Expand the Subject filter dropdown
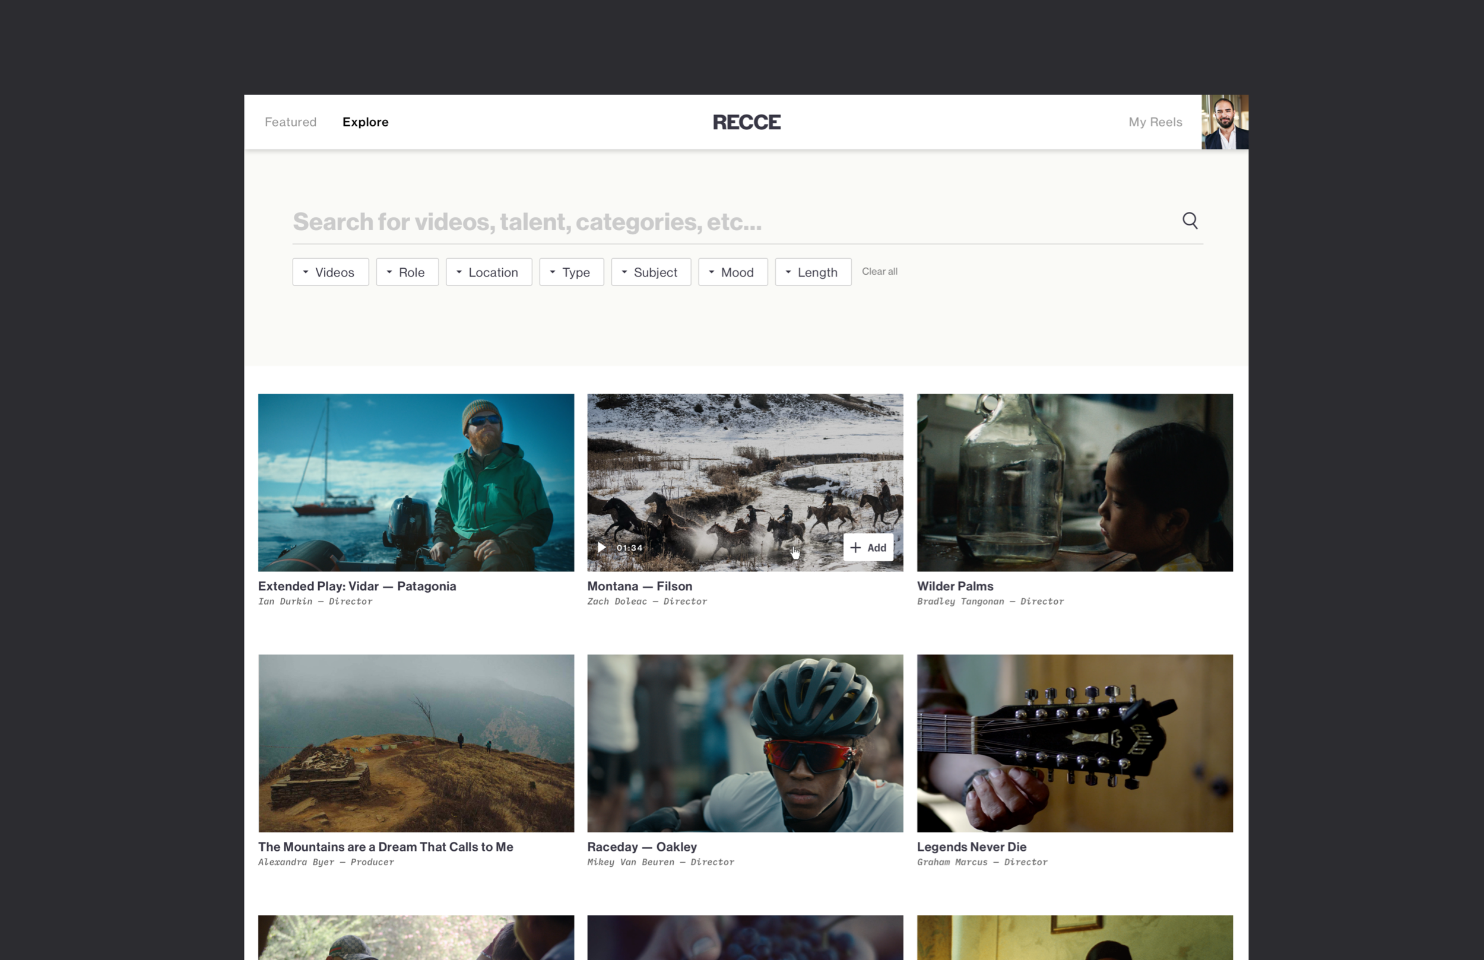Image resolution: width=1484 pixels, height=960 pixels. point(651,272)
